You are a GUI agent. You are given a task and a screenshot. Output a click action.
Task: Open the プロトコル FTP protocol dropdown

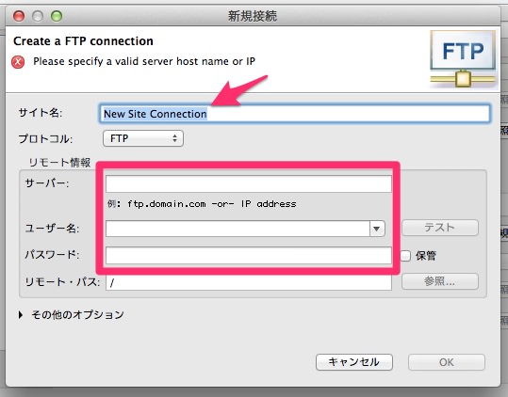[143, 138]
